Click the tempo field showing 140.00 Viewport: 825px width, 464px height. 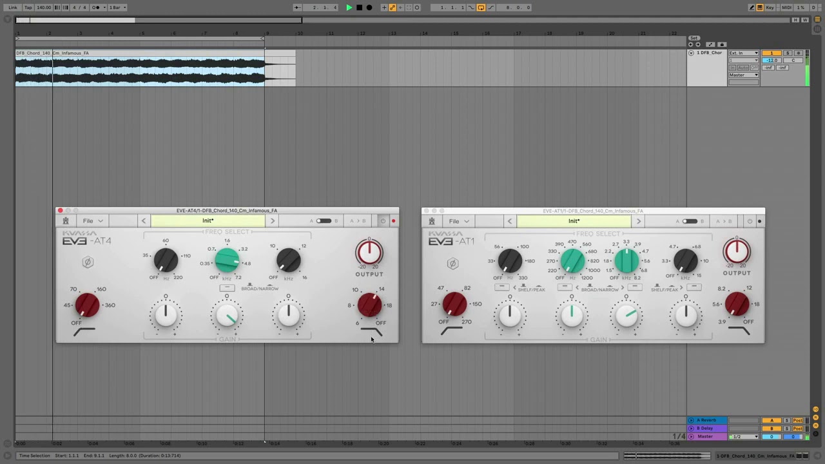coord(44,8)
